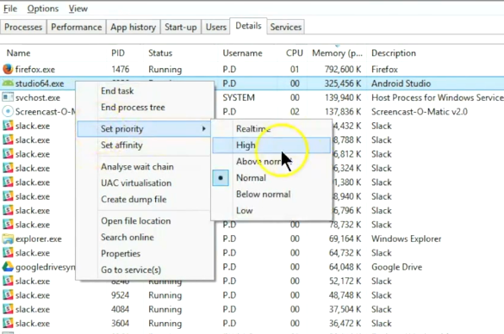Click the Firefox icon beside firefox.exe
The width and height of the screenshot is (504, 334).
8,69
